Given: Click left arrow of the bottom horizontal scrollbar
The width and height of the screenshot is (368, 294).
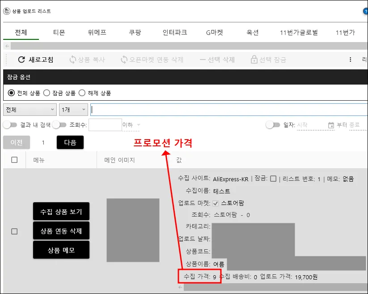Looking at the screenshot, I should click(x=180, y=287).
